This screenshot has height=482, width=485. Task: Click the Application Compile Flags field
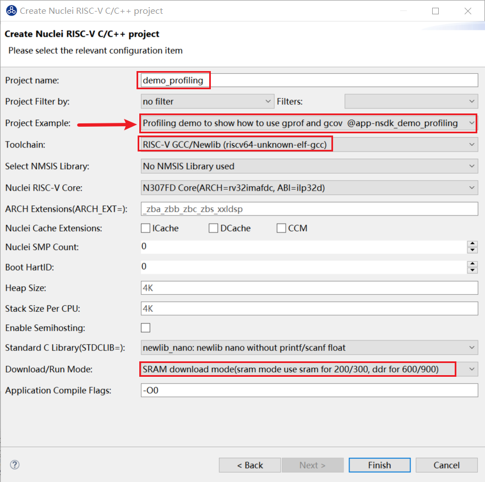pos(308,390)
